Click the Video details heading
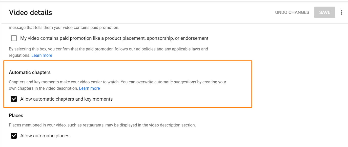The height and width of the screenshot is (147, 348). 30,12
